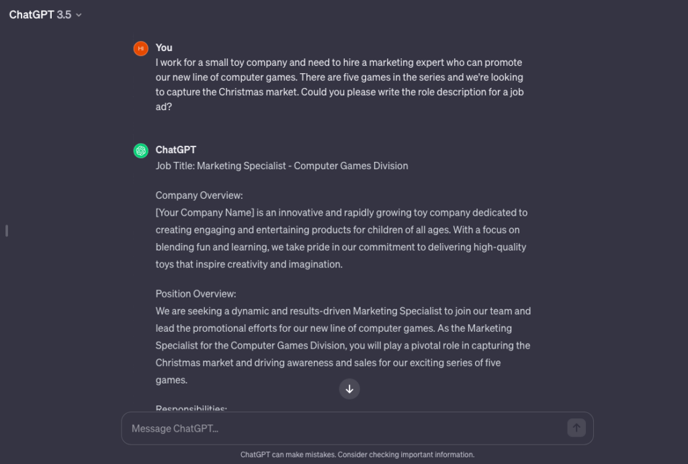688x464 pixels.
Task: Select the Job Title line of the reply
Action: pos(281,166)
